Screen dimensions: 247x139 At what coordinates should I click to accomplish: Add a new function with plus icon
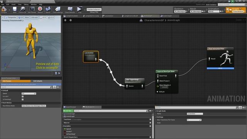(150, 119)
